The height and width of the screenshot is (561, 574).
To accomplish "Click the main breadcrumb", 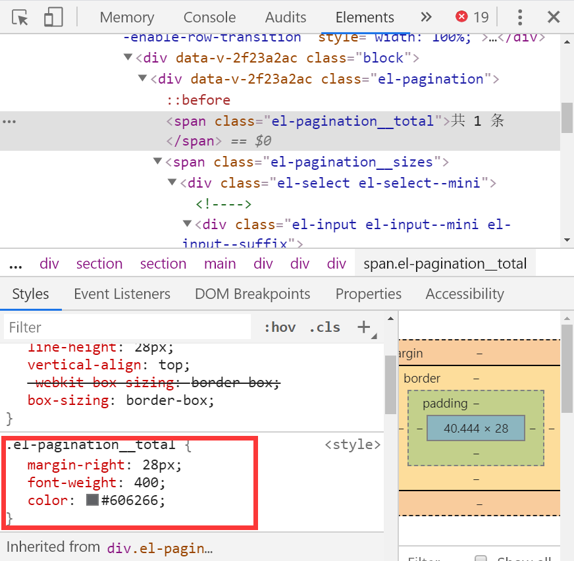I will click(x=220, y=264).
